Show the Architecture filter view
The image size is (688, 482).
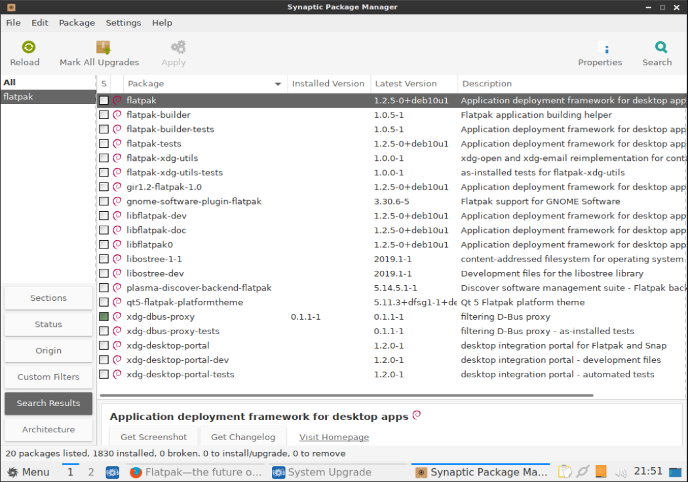[x=48, y=430]
